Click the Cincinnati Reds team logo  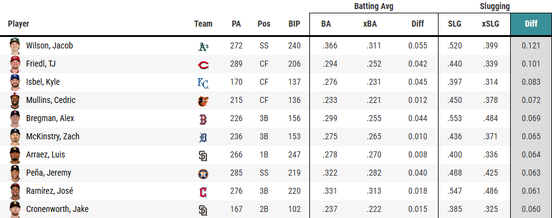(x=203, y=65)
